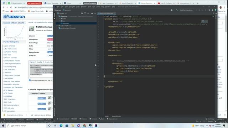The image size is (228, 128).
Task: Close the Chrome downloads bar
Action: tap(225, 115)
